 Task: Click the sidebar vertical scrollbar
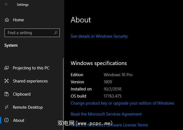click(63, 90)
